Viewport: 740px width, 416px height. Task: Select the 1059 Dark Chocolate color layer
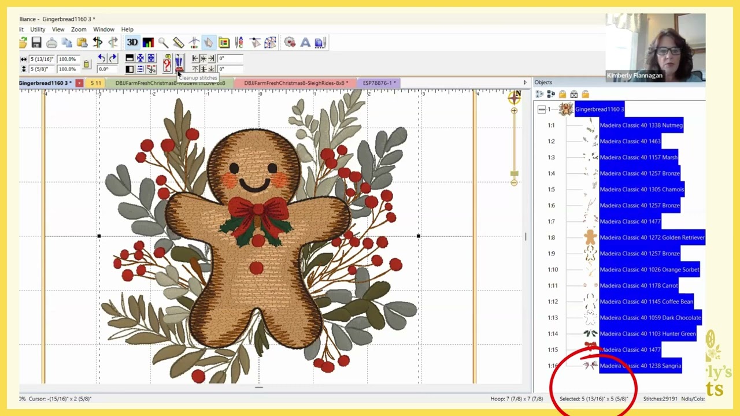[x=650, y=318]
